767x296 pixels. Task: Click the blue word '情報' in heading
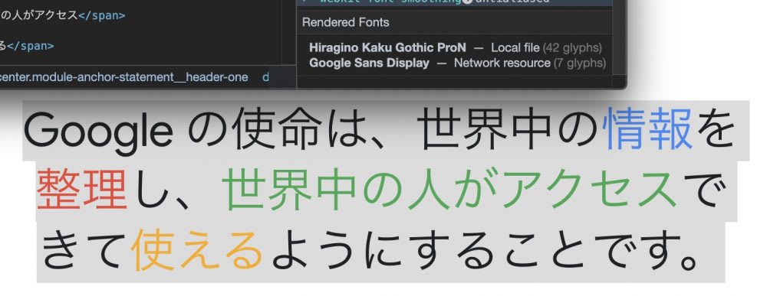(647, 129)
